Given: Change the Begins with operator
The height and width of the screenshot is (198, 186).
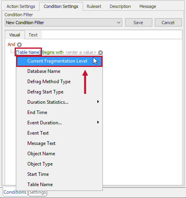Looking at the screenshot, I should [x=53, y=52].
